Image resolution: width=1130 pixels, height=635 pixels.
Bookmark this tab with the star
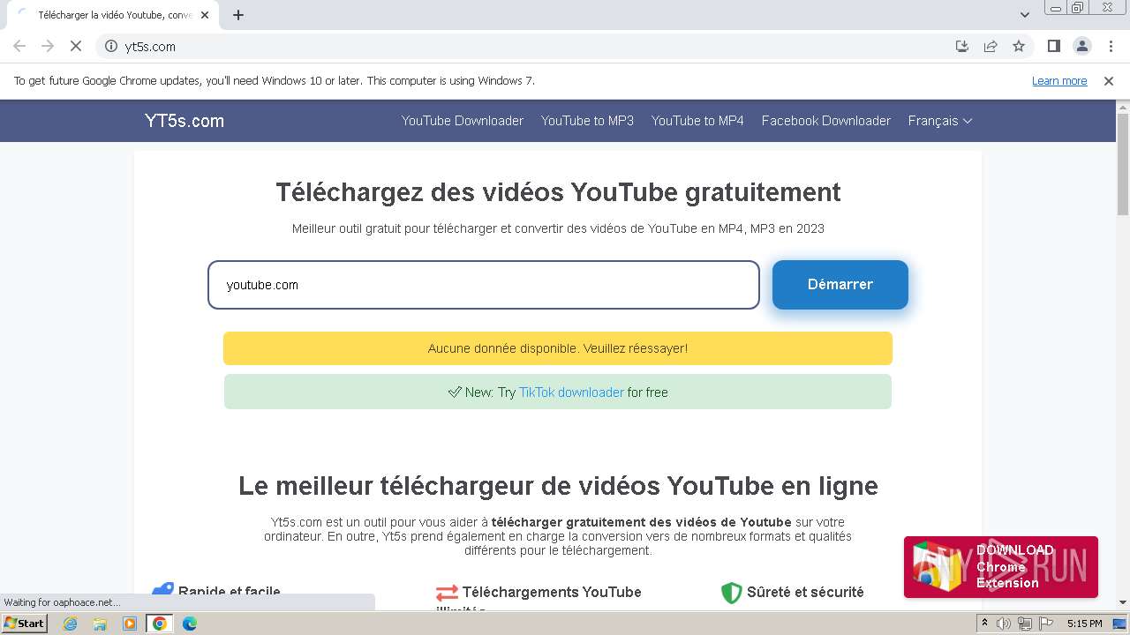pyautogui.click(x=1019, y=46)
